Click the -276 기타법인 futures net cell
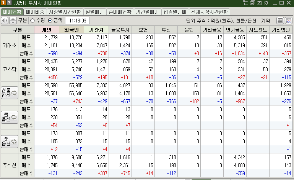The height and width of the screenshot is (180, 294). [x=281, y=101]
